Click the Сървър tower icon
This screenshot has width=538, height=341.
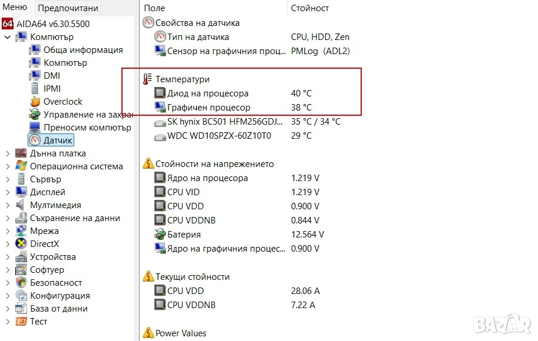click(21, 179)
